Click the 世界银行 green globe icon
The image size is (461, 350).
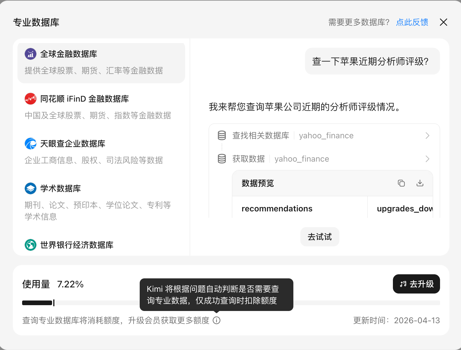point(31,245)
